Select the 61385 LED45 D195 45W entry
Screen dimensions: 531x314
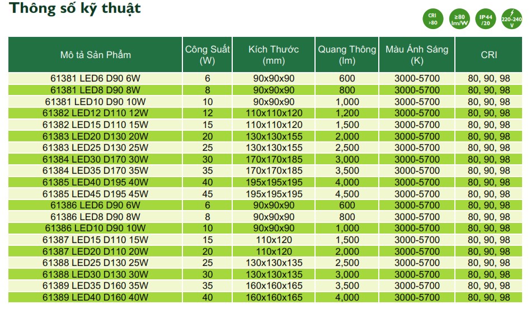point(95,194)
